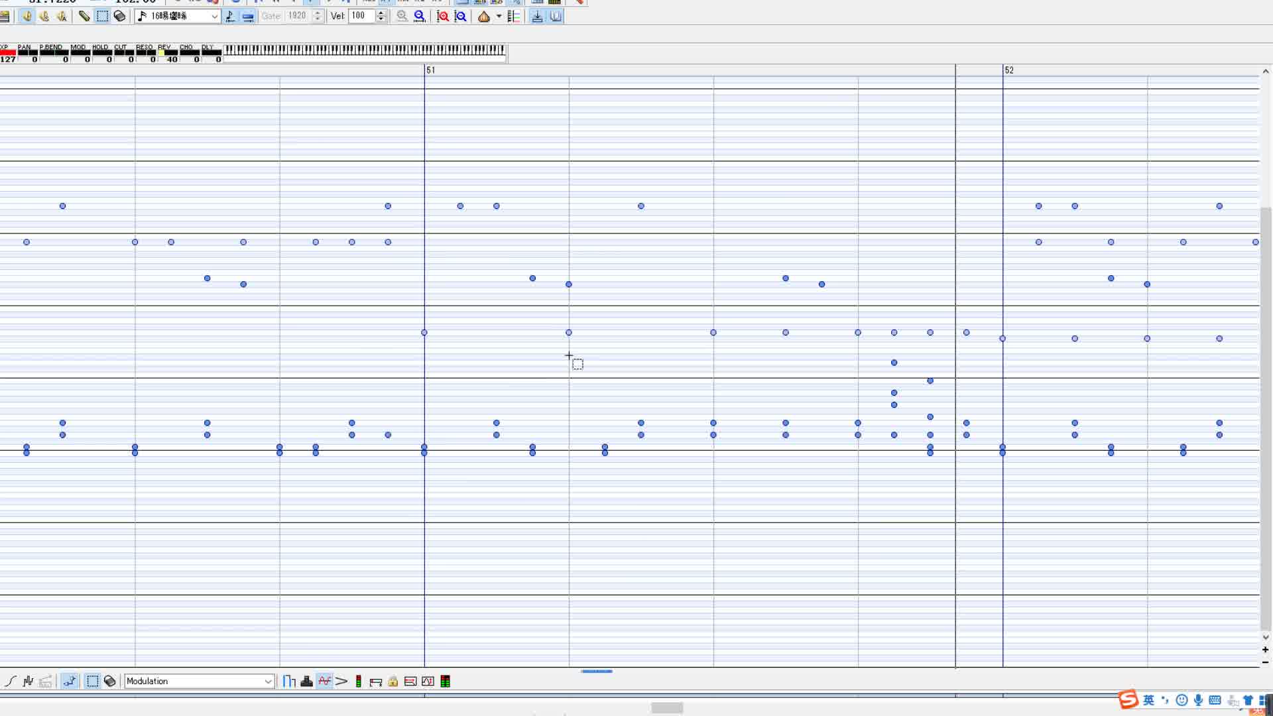
Task: Select the curve draw tool in bottom toolbar
Action: pyautogui.click(x=11, y=681)
